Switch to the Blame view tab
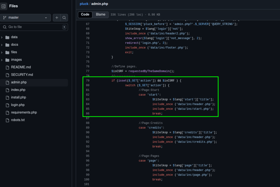The width and height of the screenshot is (280, 187). point(101,14)
